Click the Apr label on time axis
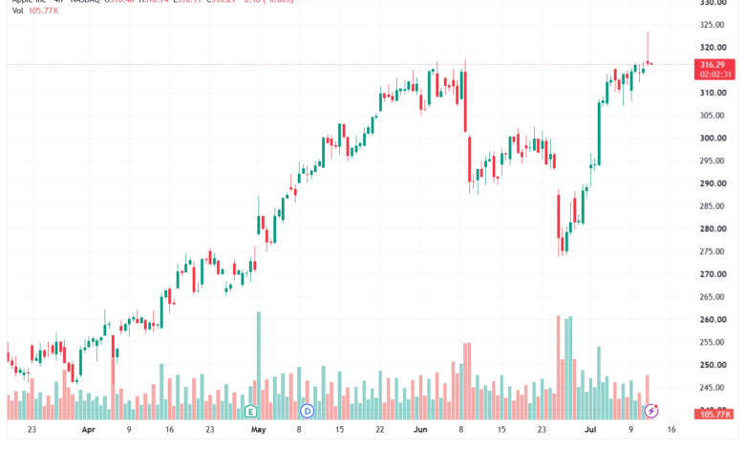 click(89, 430)
